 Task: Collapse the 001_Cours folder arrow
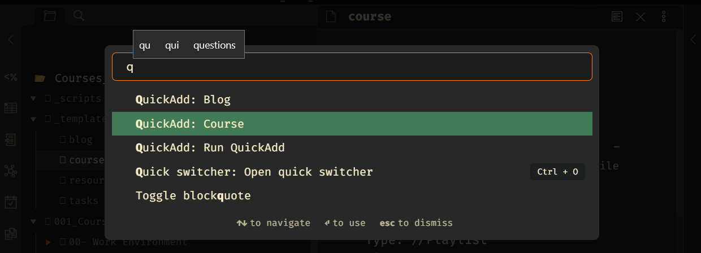coord(34,221)
